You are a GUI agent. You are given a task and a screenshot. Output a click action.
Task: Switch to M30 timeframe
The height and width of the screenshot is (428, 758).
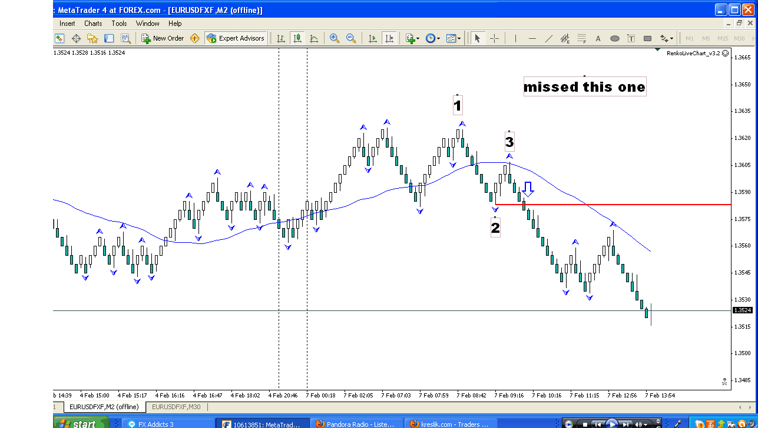(740, 38)
